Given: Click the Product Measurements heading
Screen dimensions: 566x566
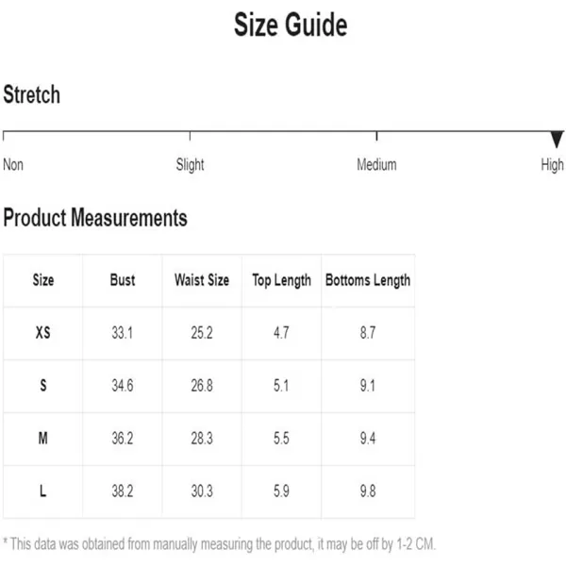Looking at the screenshot, I should 95,218.
